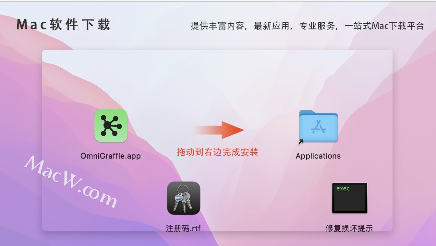The height and width of the screenshot is (246, 436).
Task: Open the blue Applications folder icon
Action: [x=318, y=126]
